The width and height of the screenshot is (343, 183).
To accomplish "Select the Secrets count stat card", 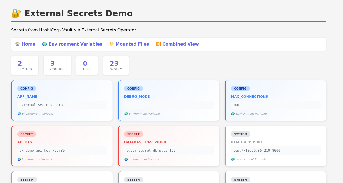I will tap(25, 65).
